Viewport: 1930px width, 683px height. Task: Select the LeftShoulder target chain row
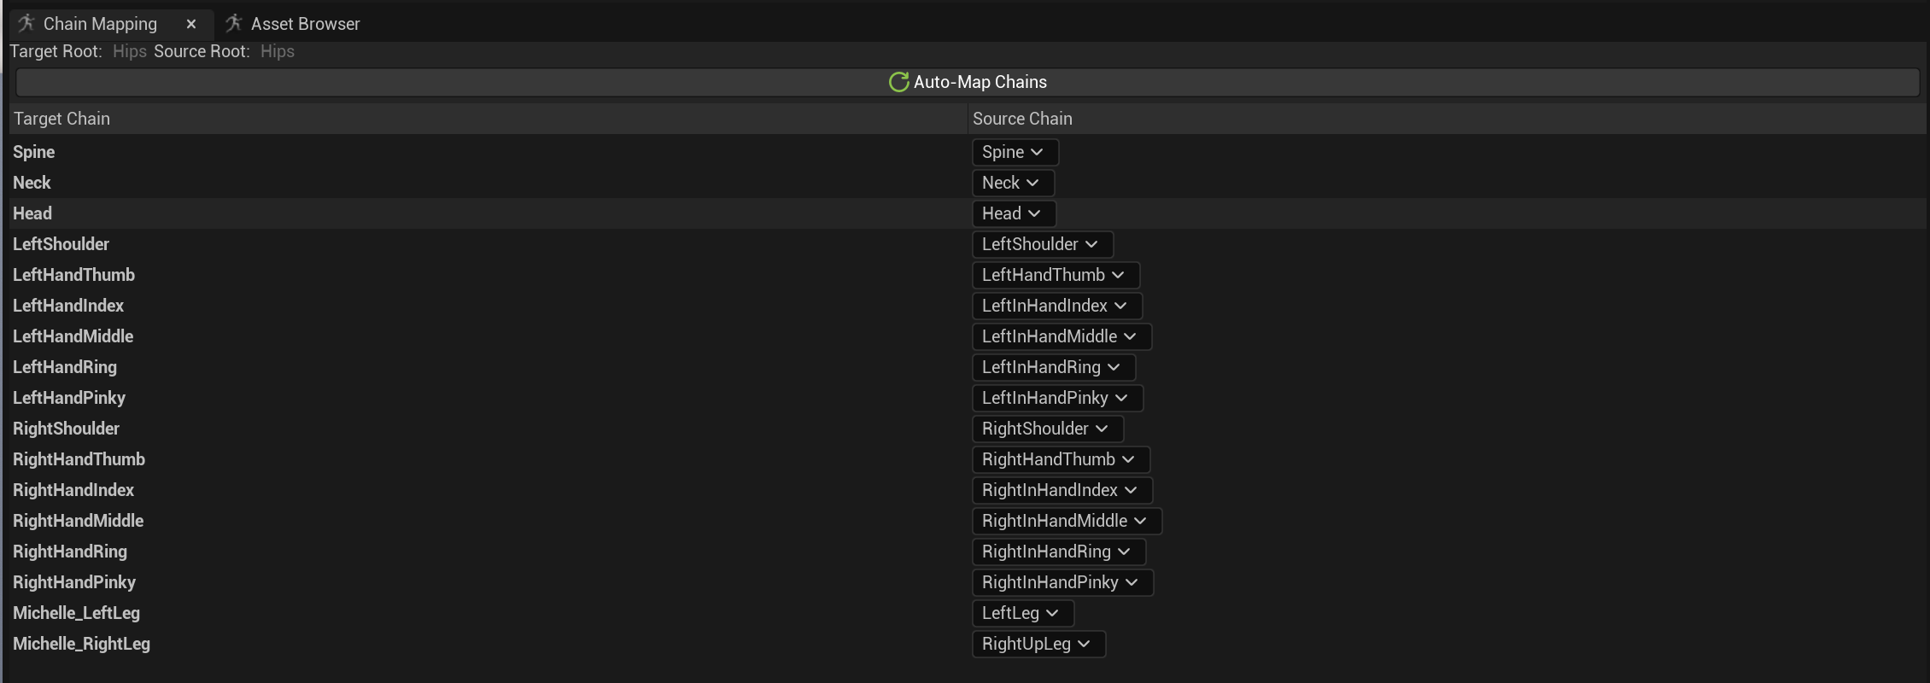pyautogui.click(x=968, y=244)
